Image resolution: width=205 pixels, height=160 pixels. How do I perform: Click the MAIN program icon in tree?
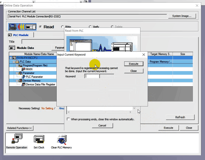24,69
